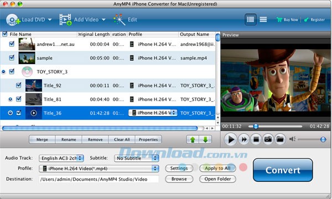
Task: Toggle the select-all checkbox in File Name header
Action: pyautogui.click(x=4, y=34)
